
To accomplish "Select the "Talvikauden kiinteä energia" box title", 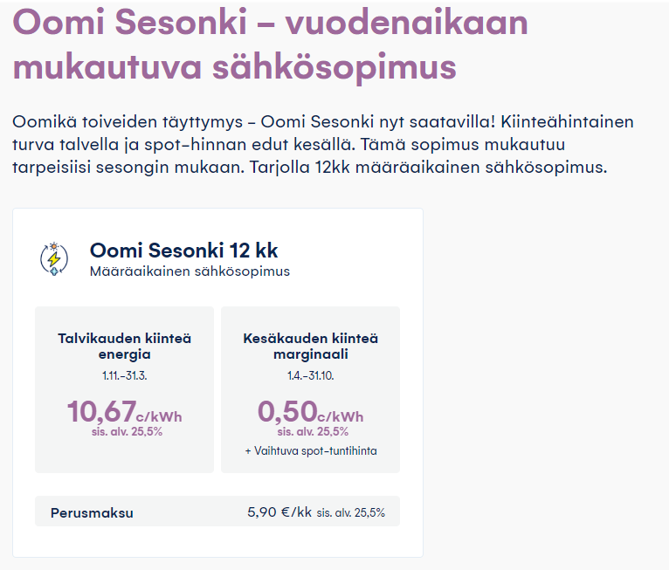I will (124, 346).
